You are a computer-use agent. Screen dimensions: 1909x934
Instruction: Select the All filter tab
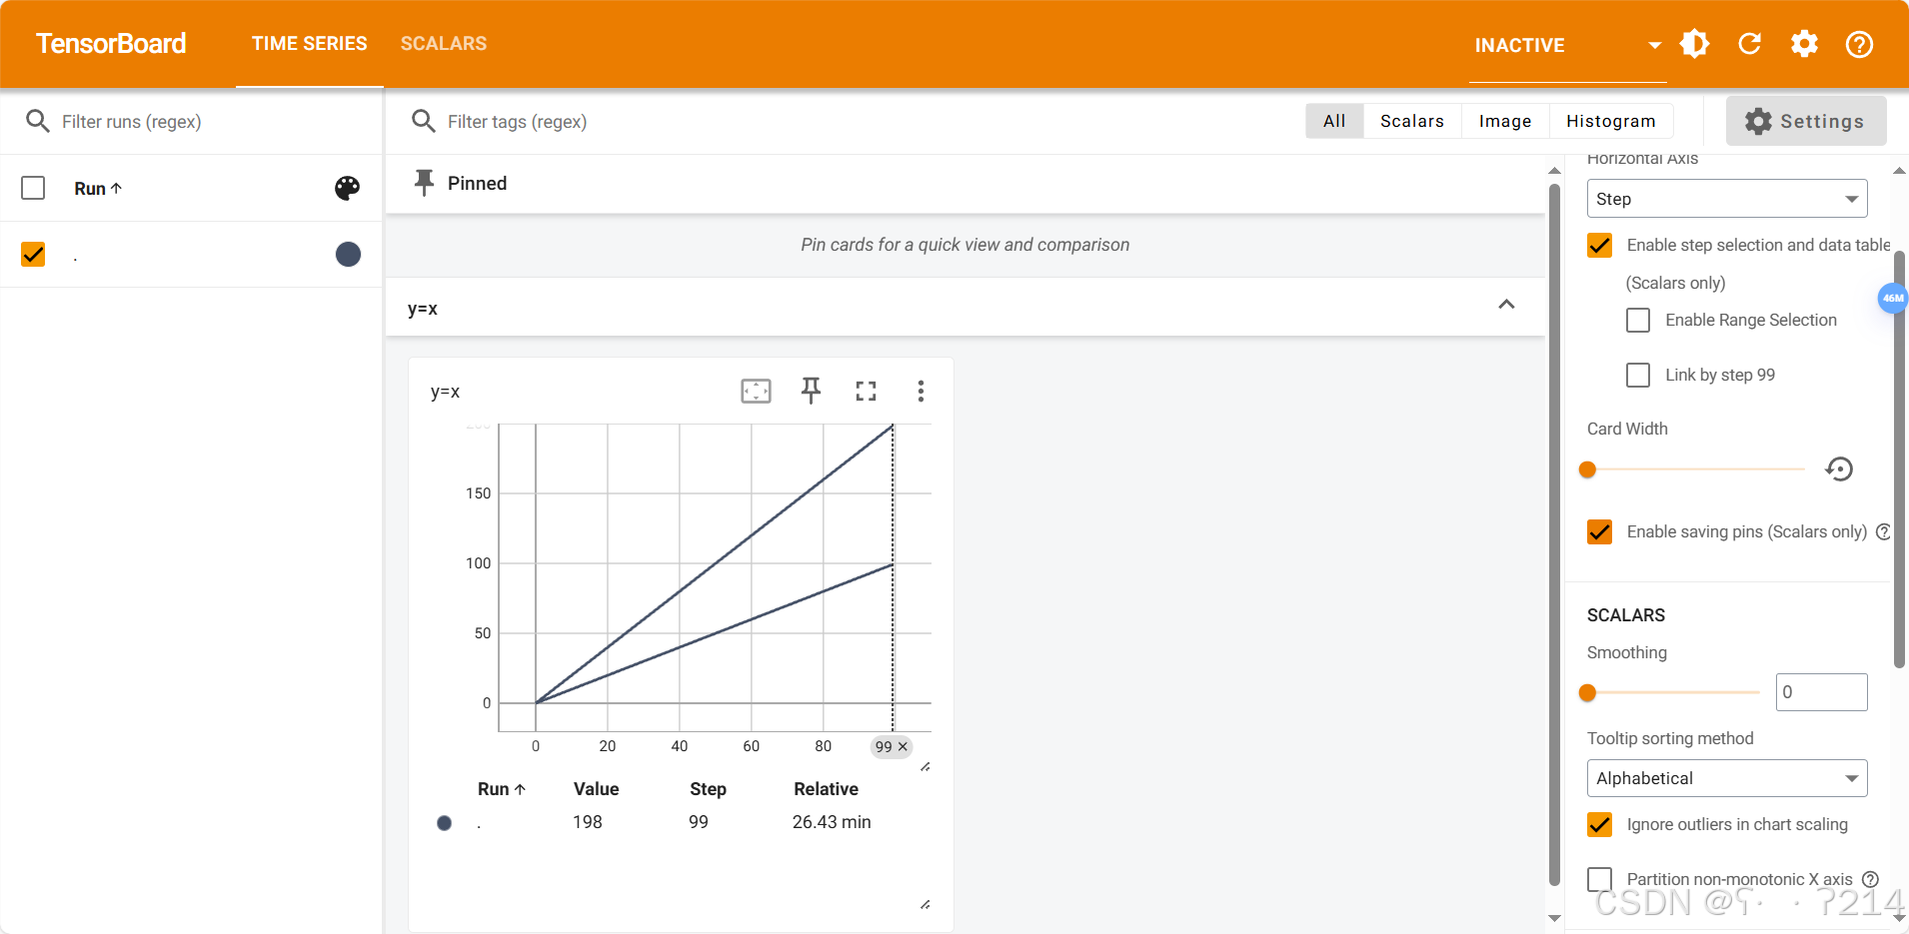pos(1334,121)
